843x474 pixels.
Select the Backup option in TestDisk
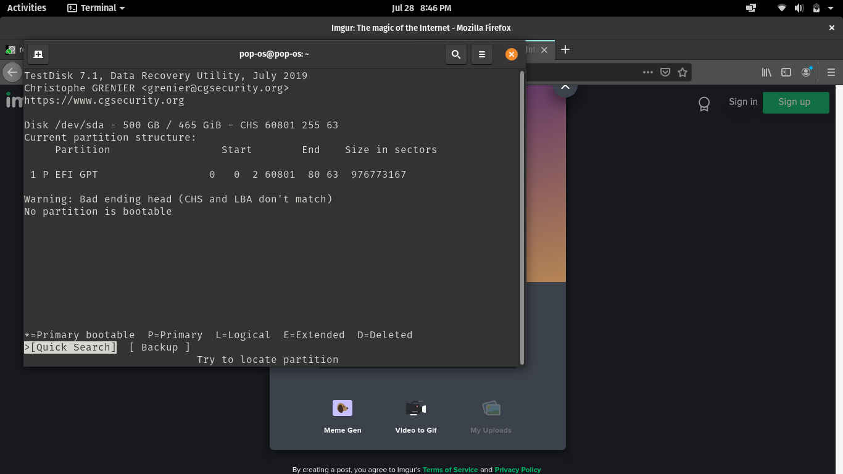tap(160, 347)
